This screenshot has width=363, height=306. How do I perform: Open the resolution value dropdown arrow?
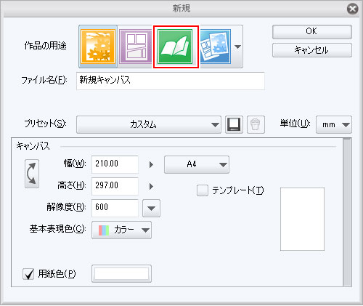coord(151,208)
